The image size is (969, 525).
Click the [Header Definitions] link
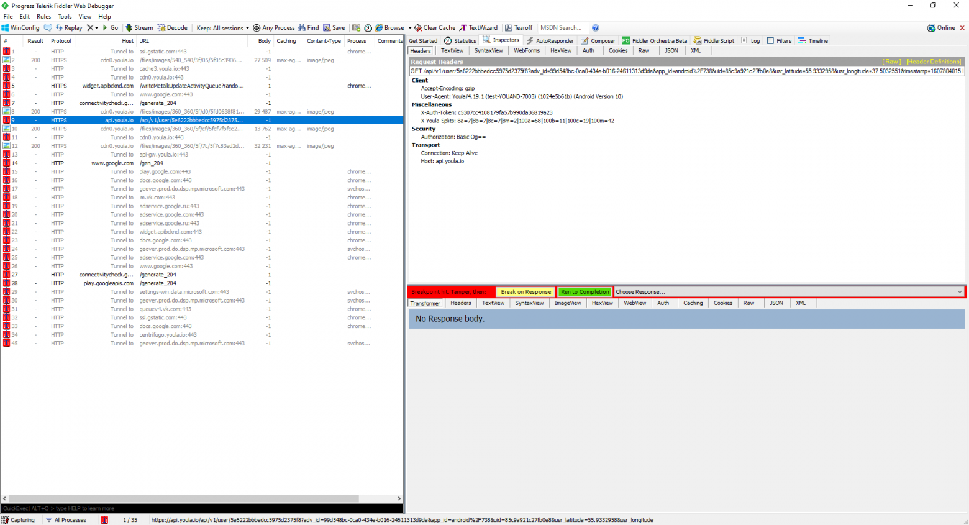coord(934,62)
